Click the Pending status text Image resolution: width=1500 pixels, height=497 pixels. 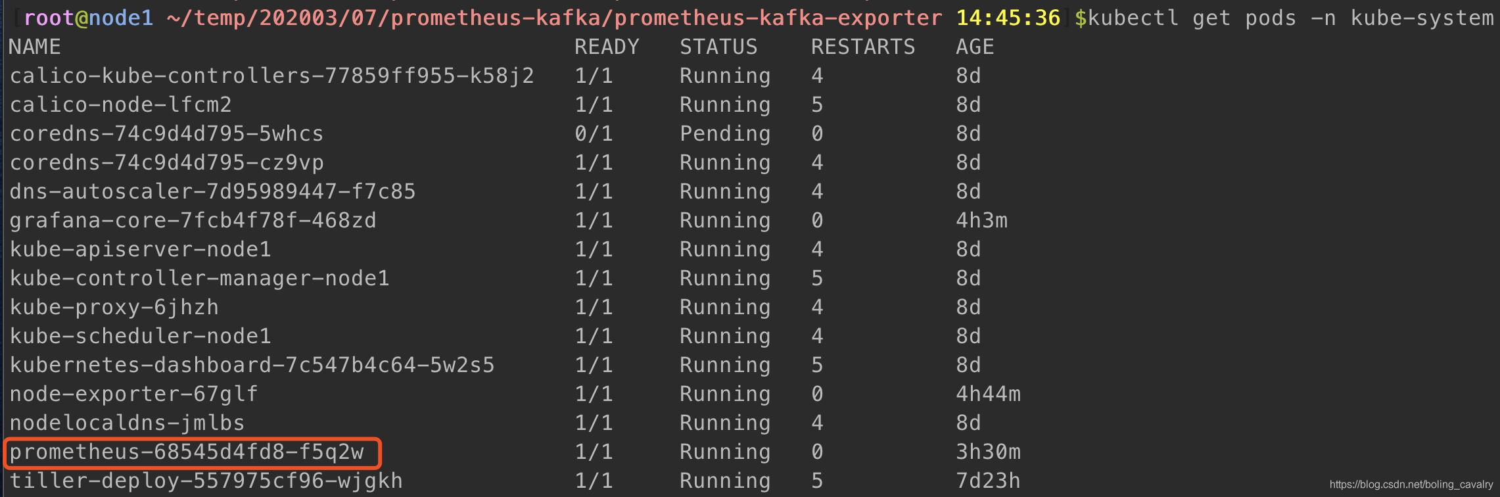click(725, 134)
